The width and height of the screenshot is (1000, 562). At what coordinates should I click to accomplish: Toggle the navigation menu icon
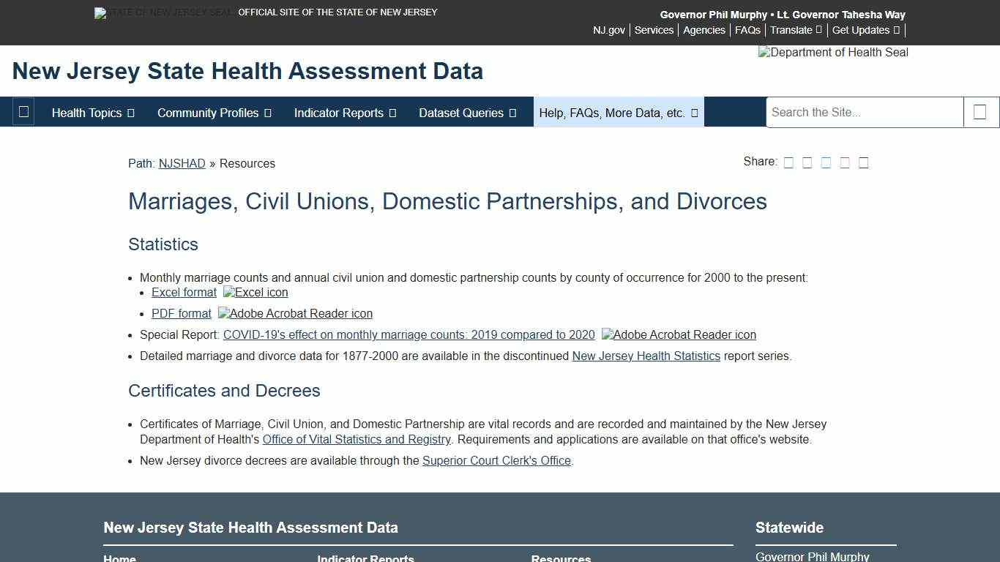23,112
